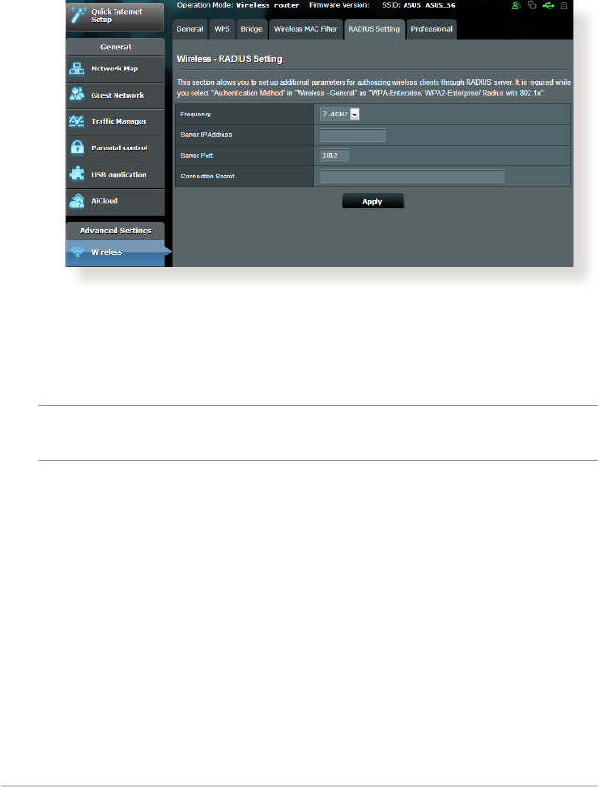
Task: Open the ASUS_5G SSID link
Action: coord(440,5)
